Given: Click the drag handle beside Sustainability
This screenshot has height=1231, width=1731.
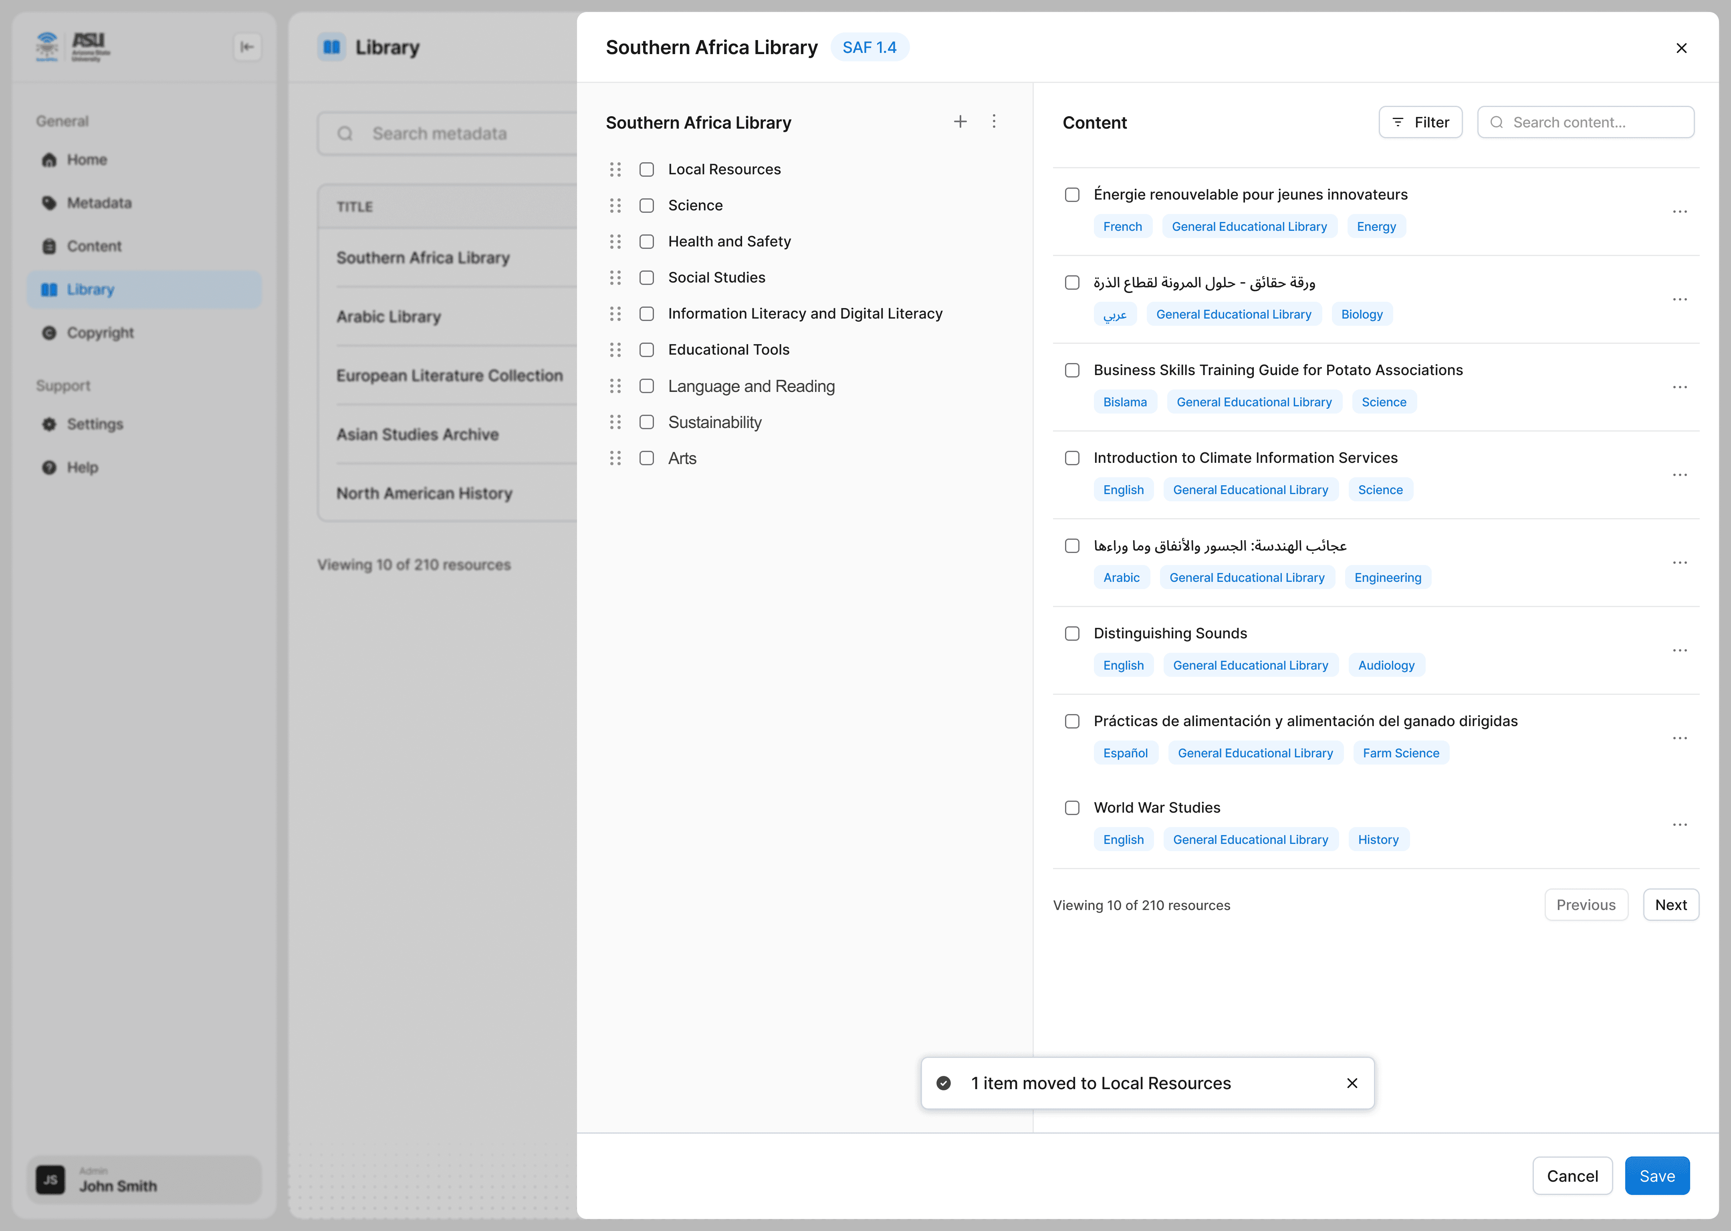Looking at the screenshot, I should pos(615,422).
